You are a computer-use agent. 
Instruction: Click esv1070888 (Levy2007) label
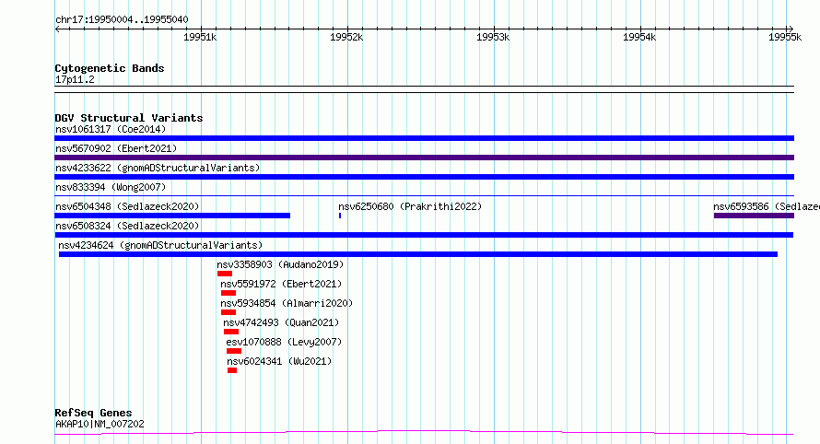tap(284, 342)
